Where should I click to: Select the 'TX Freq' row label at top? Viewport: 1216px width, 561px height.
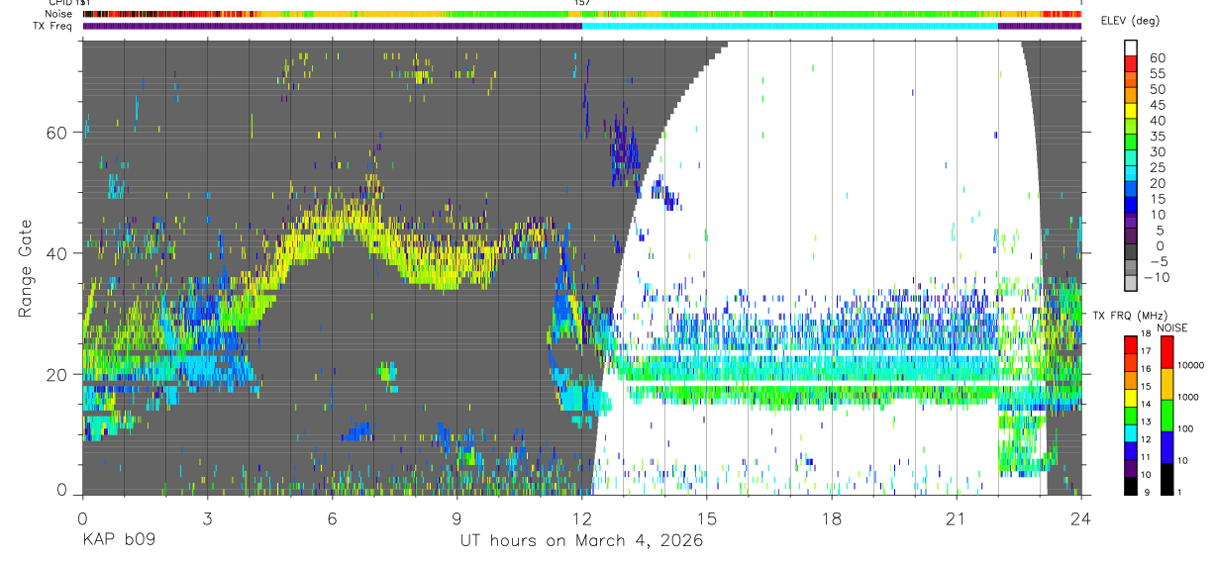[51, 25]
